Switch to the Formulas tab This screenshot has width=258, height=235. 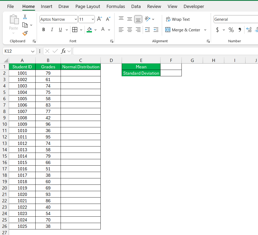(x=116, y=6)
